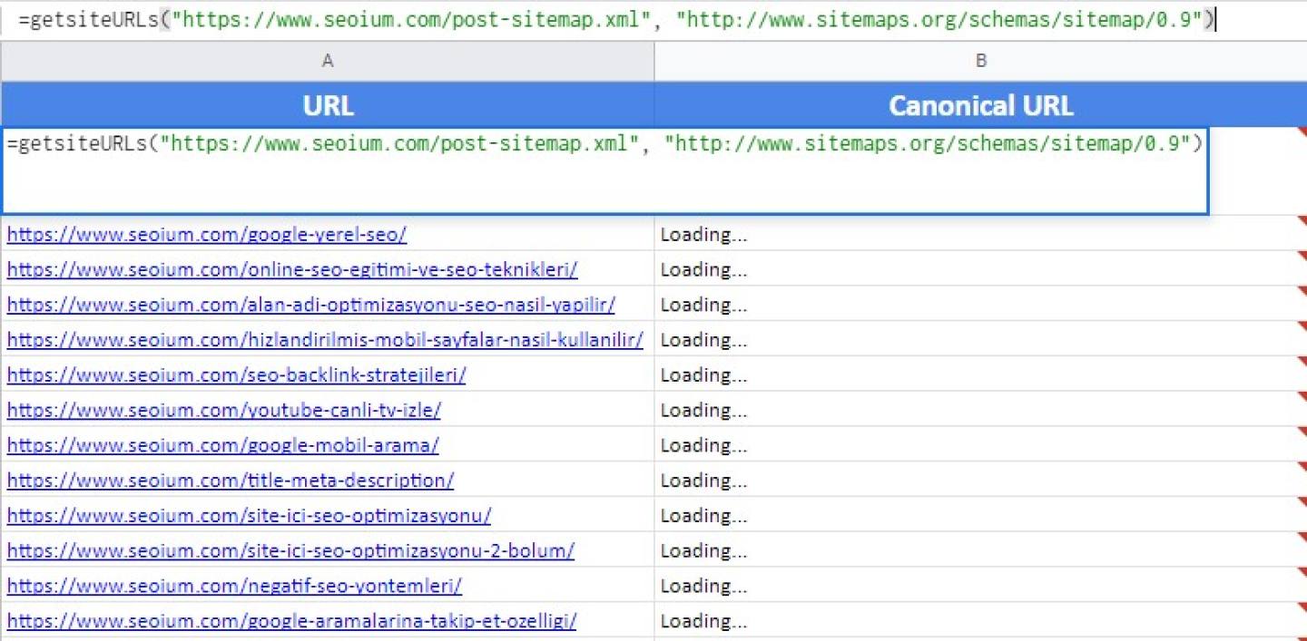Open the negatif-seo-yontemleri link
Viewport: 1307px width, 641px height.
pos(234,586)
